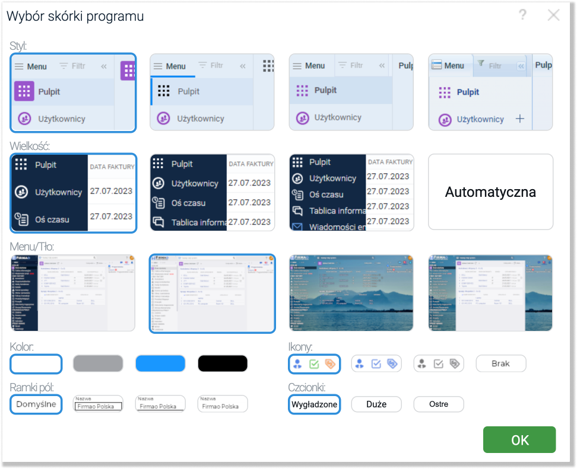
Task: Click the purple grid icon in first style preview
Action: (128, 70)
